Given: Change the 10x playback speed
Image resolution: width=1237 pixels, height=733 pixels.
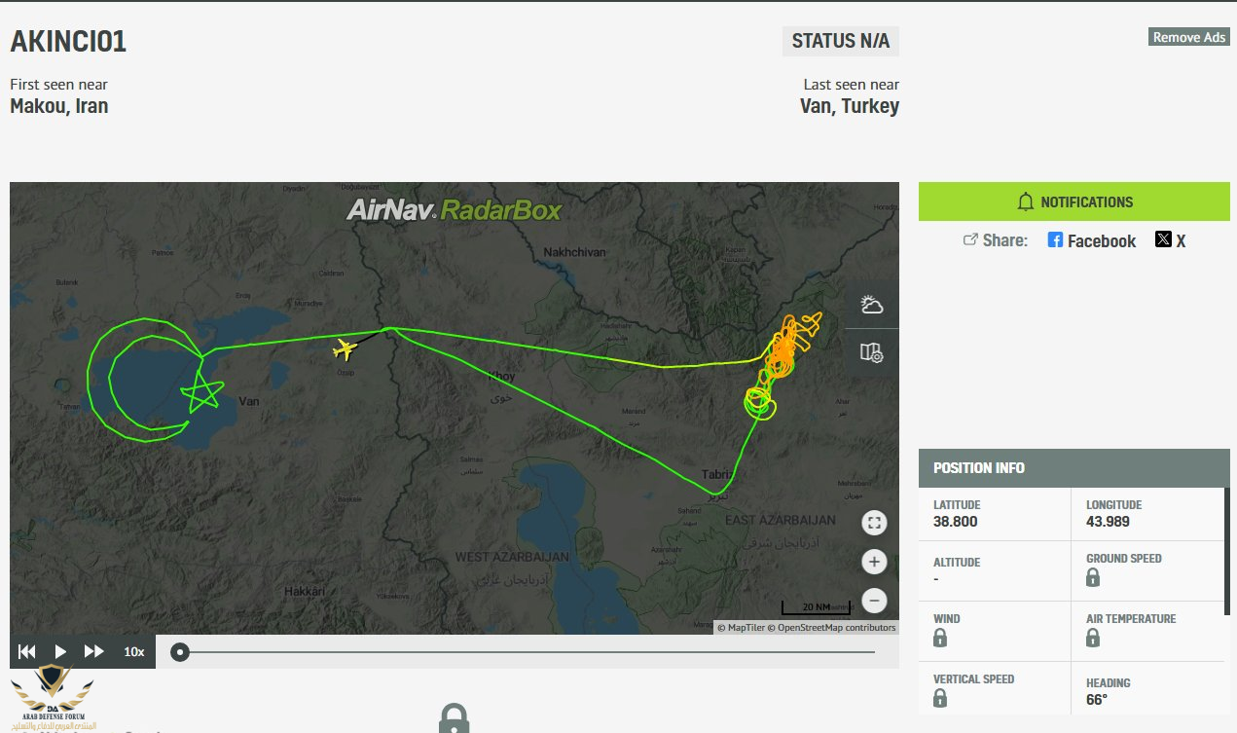Looking at the screenshot, I should pos(133,651).
